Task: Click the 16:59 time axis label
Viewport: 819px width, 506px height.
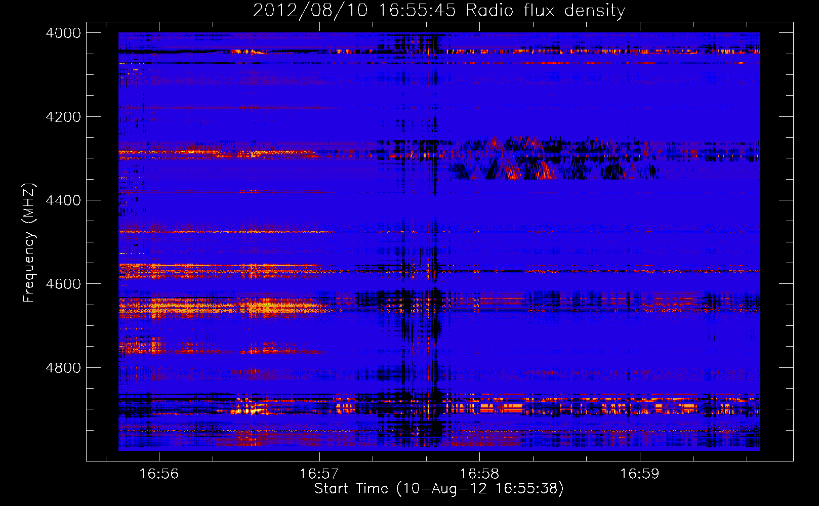Action: click(x=640, y=474)
